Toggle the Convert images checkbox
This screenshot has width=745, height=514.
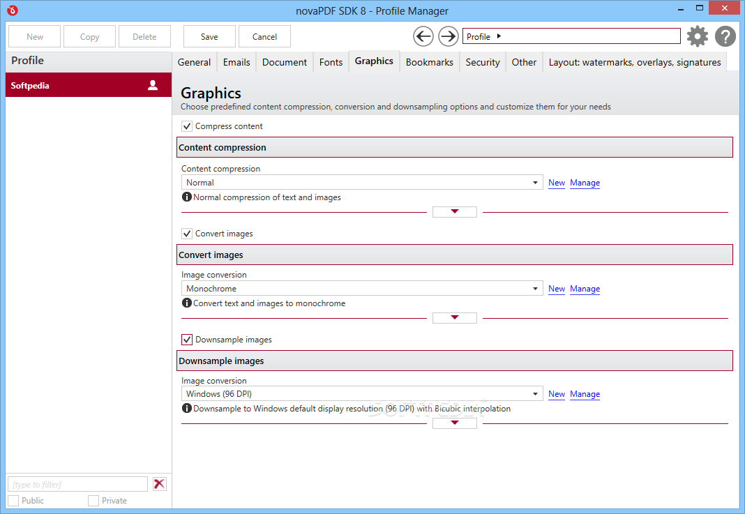187,234
